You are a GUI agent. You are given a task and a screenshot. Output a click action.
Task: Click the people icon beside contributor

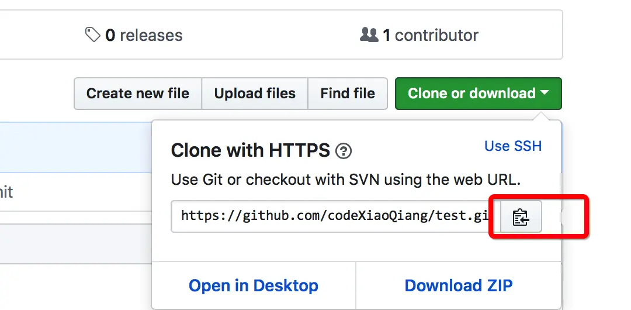[x=369, y=35]
